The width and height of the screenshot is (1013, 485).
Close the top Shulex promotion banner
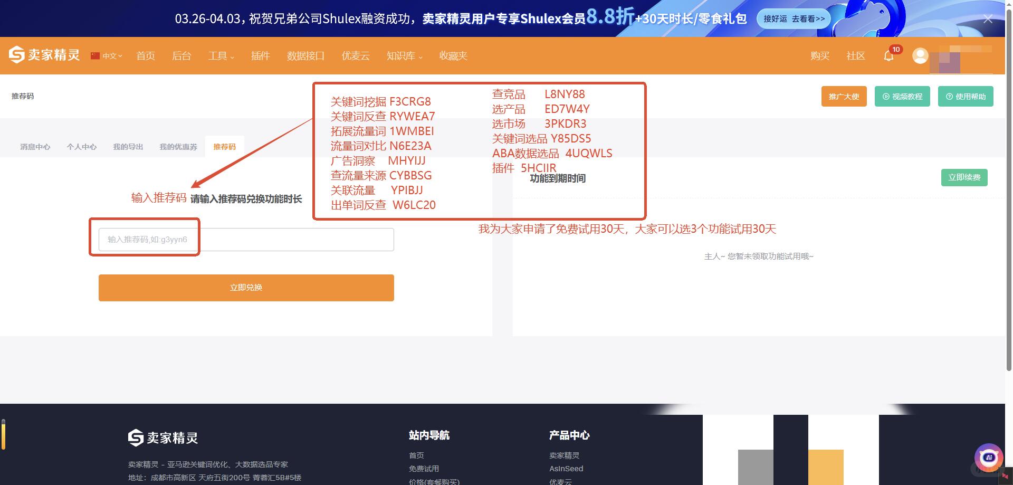(x=988, y=19)
